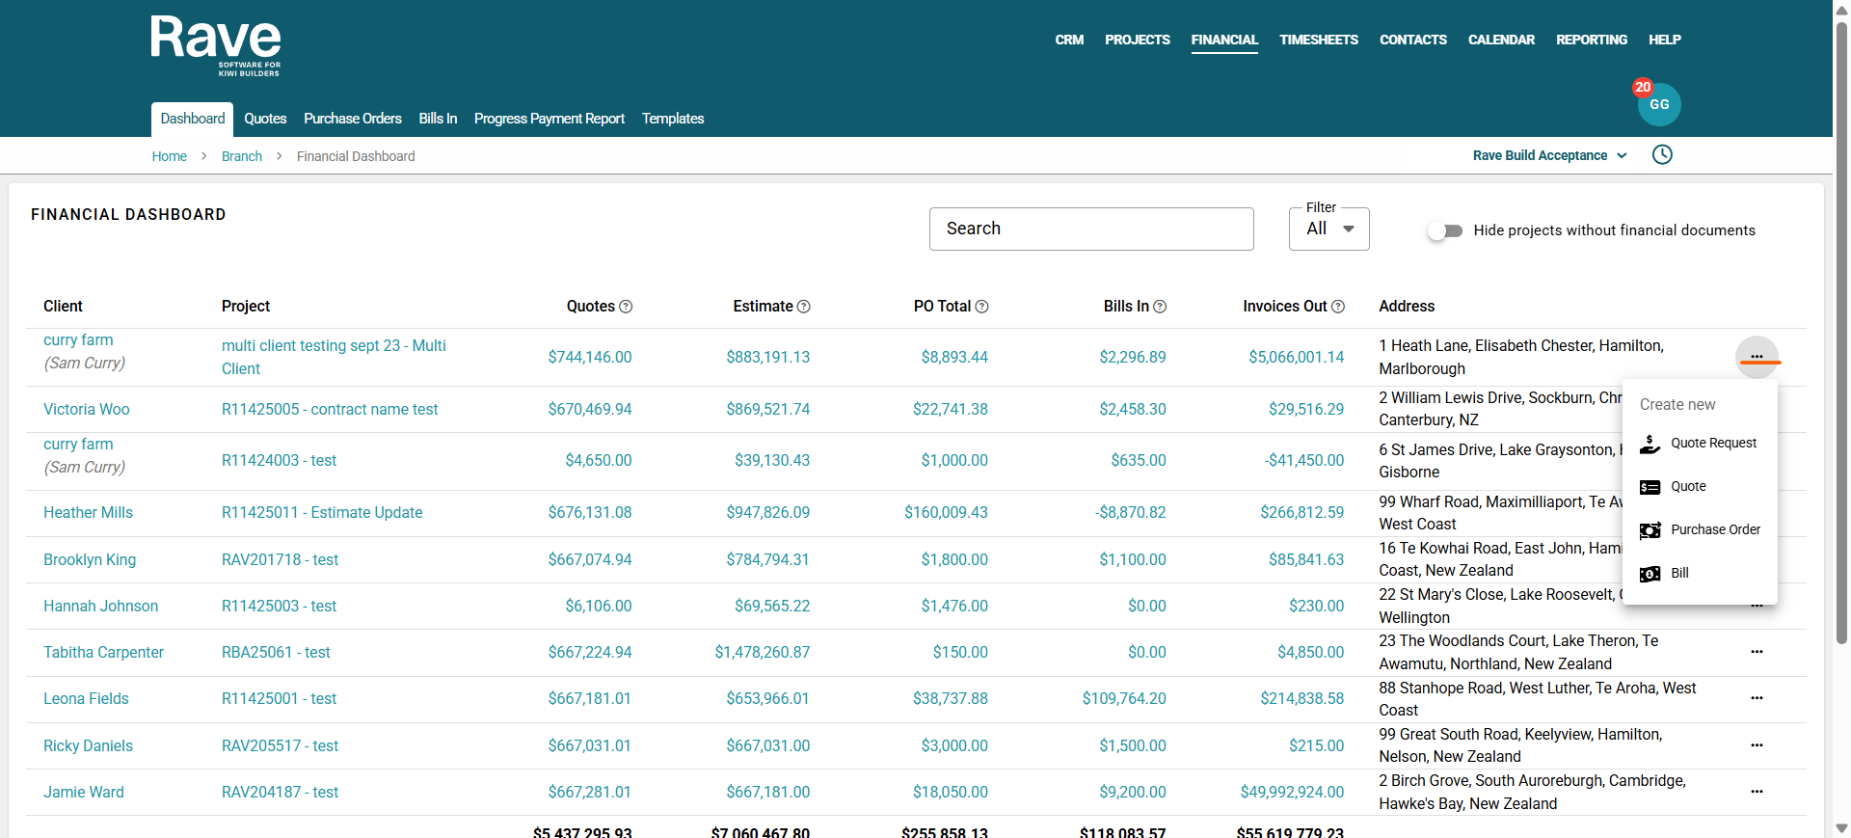Image resolution: width=1851 pixels, height=838 pixels.
Task: Click the clock history icon
Action: pos(1662,155)
